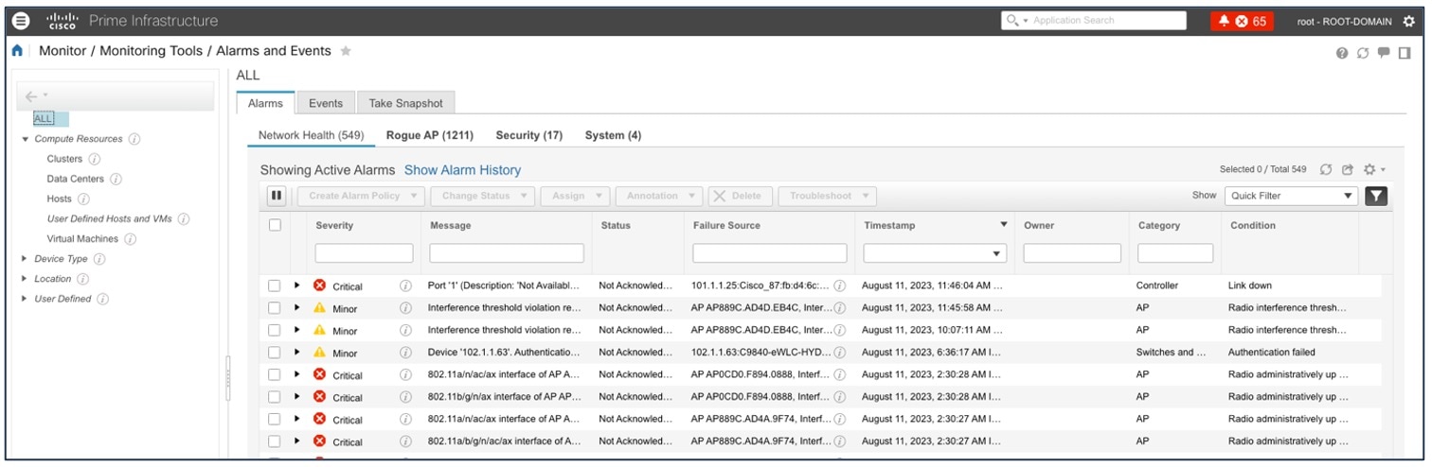The height and width of the screenshot is (467, 1432).
Task: Open the settings gear in top bar
Action: pos(1408,21)
